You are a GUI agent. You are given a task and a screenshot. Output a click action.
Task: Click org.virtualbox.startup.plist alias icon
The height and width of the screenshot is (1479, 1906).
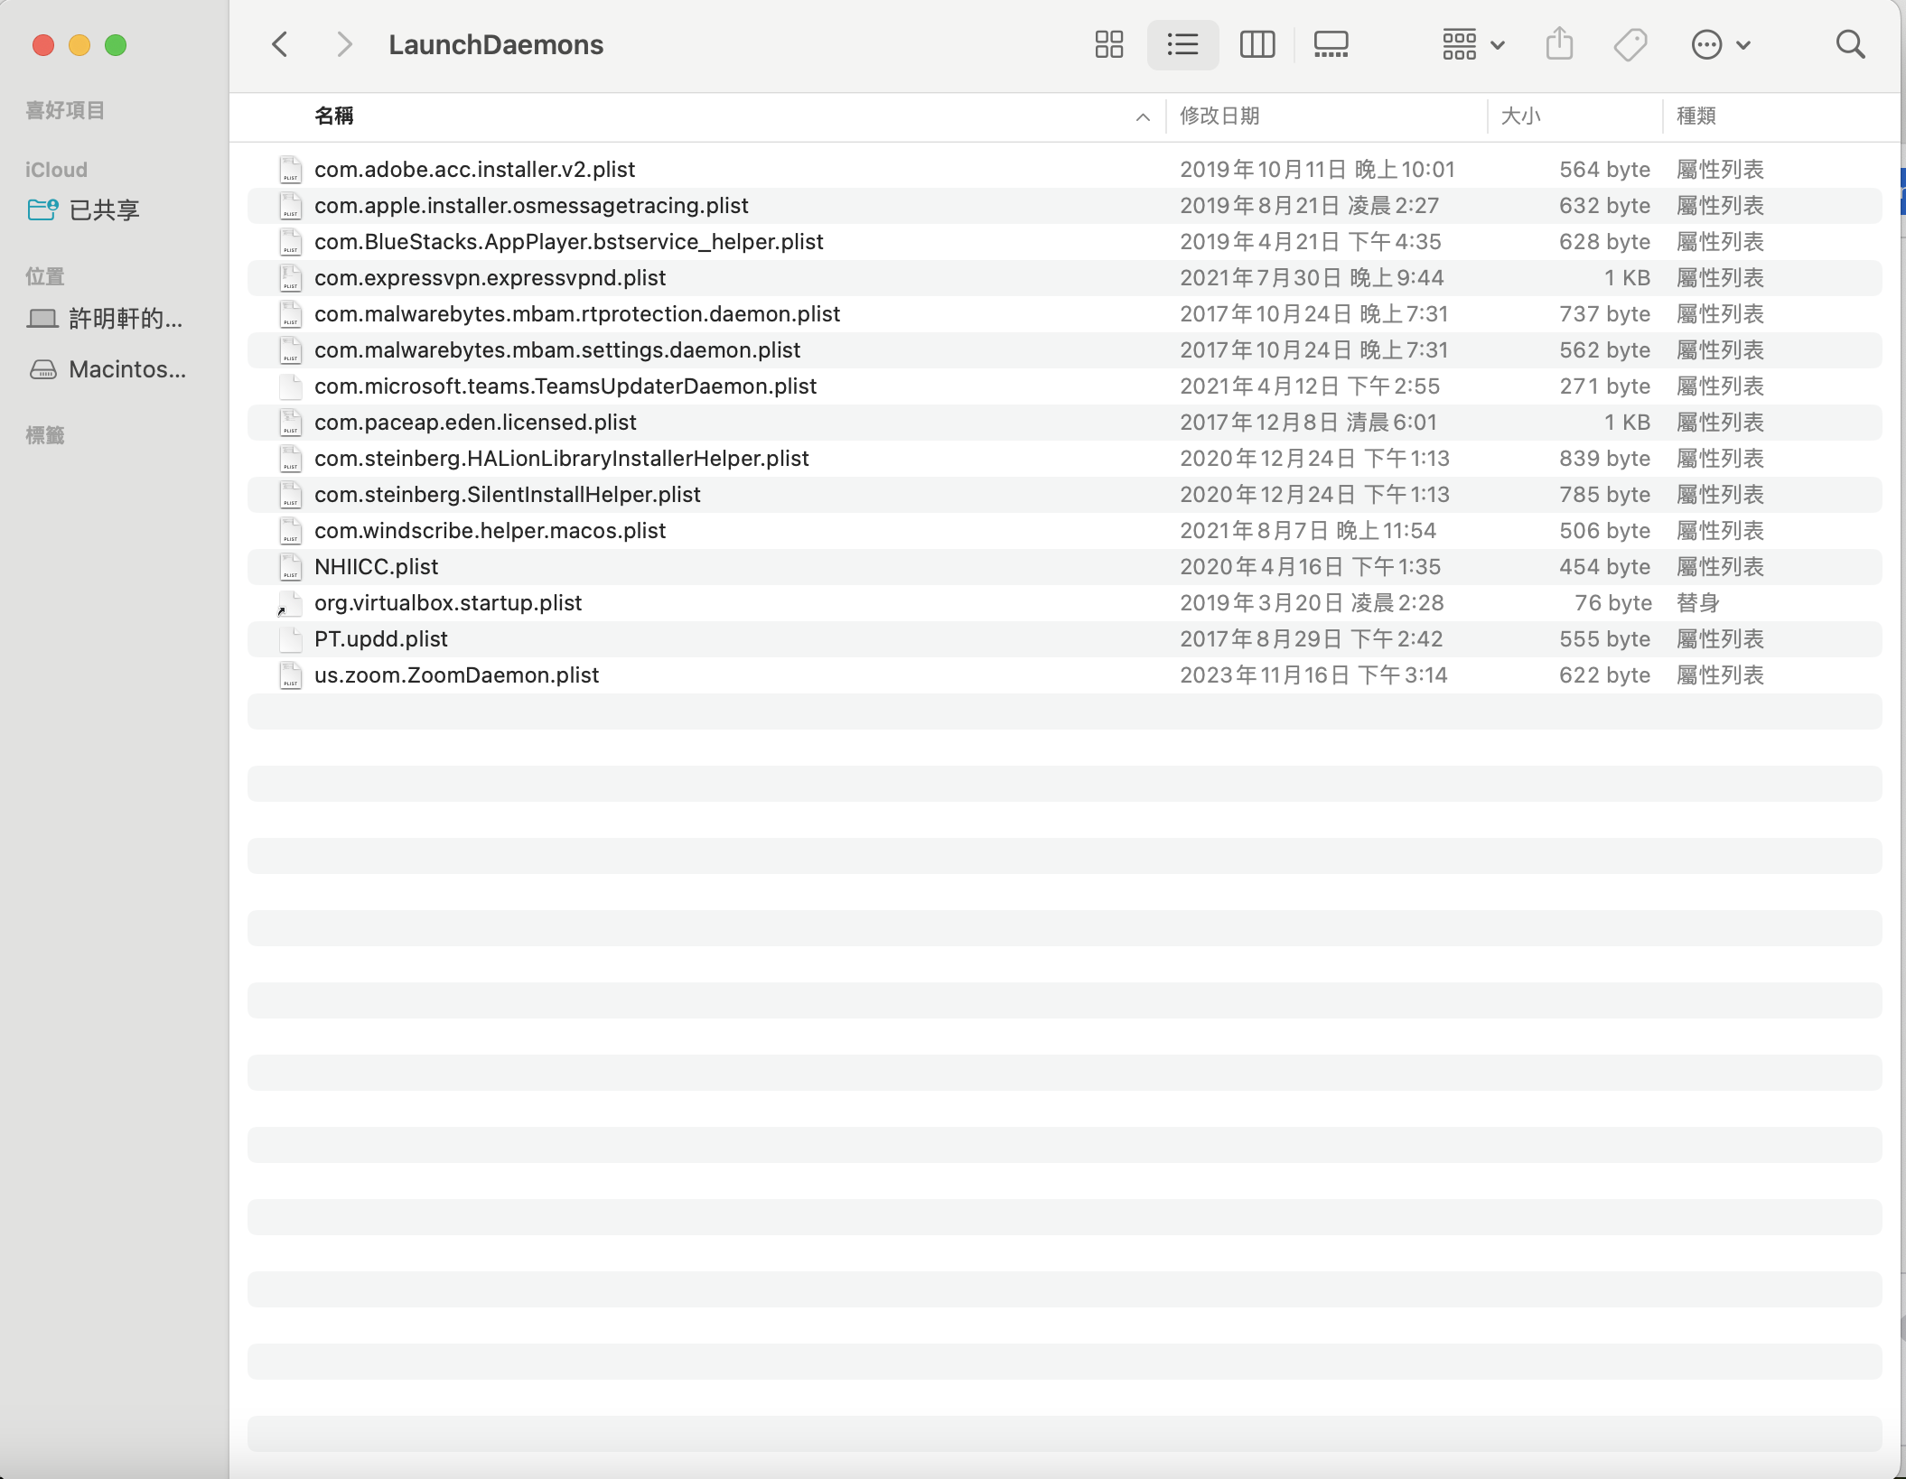point(290,603)
